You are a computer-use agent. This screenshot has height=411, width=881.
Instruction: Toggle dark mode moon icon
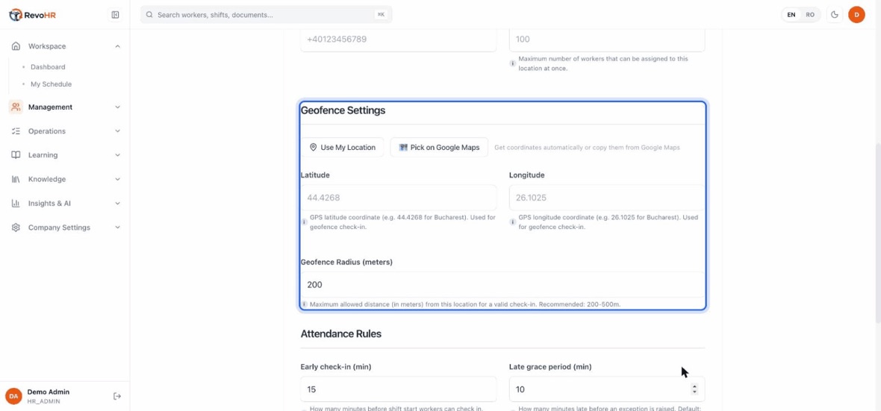[x=835, y=15]
